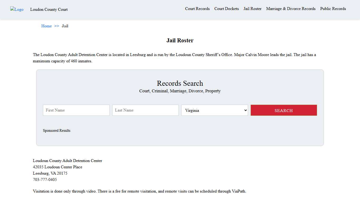Click the Jail breadcrumb label
This screenshot has width=360, height=202.
pos(65,26)
